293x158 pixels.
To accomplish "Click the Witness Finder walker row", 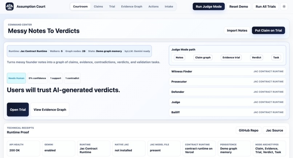I will 227,71.
